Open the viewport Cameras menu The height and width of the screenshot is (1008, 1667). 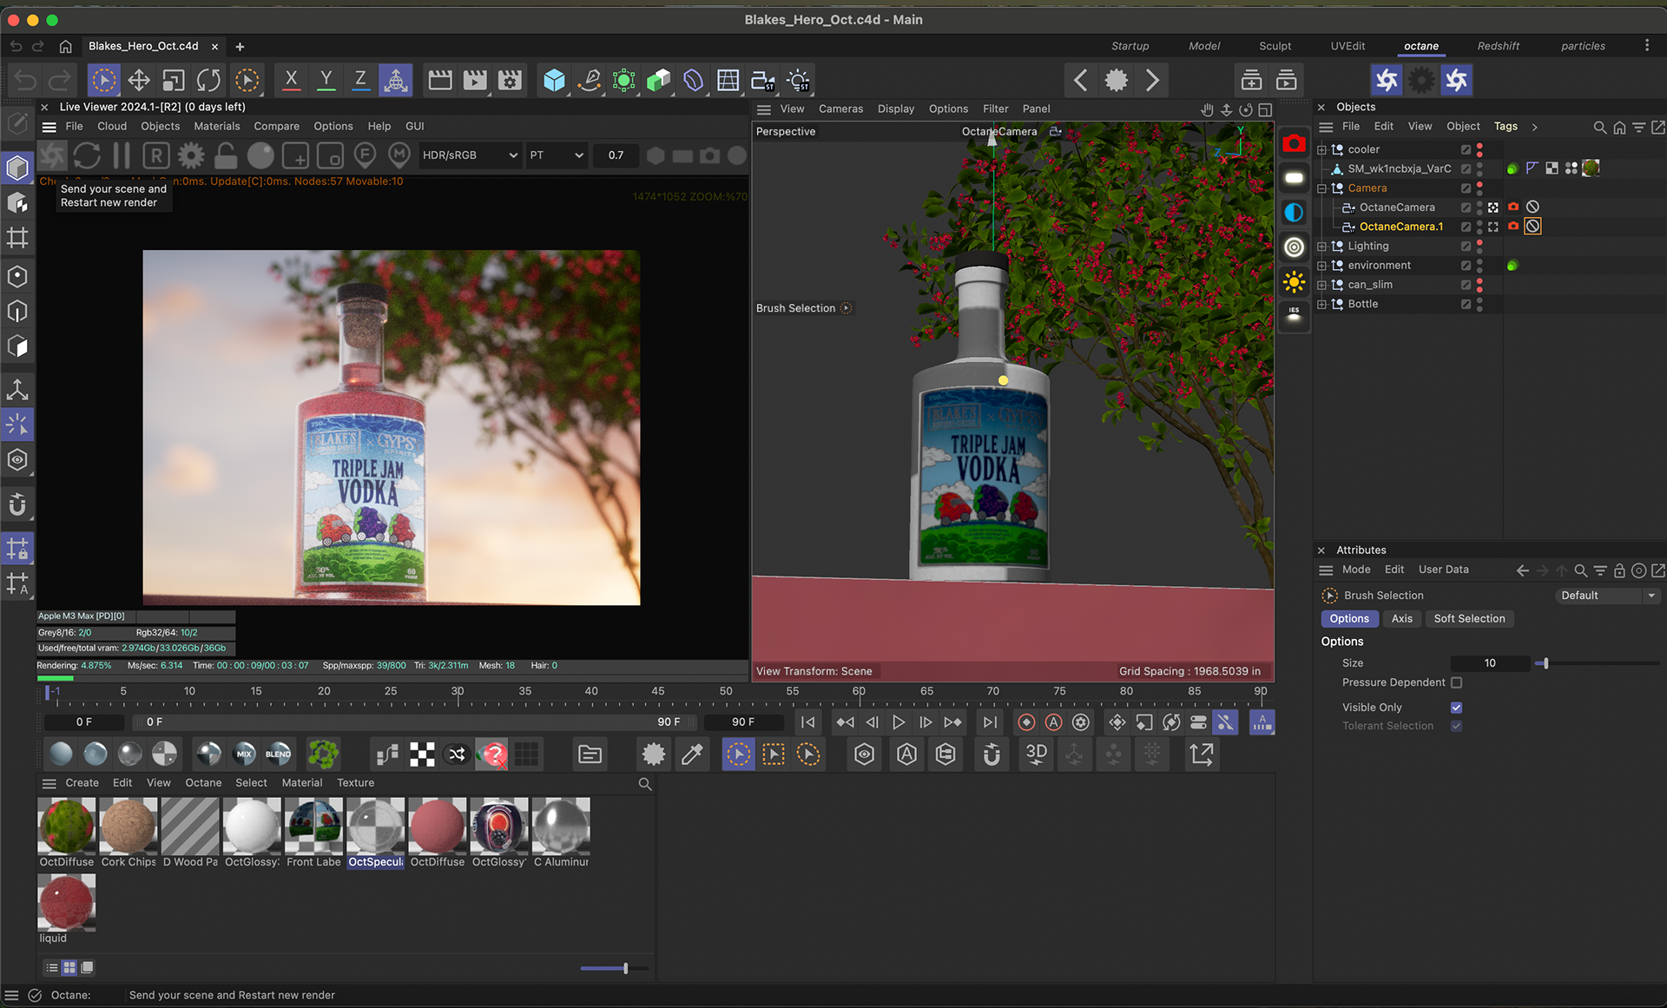(x=840, y=109)
